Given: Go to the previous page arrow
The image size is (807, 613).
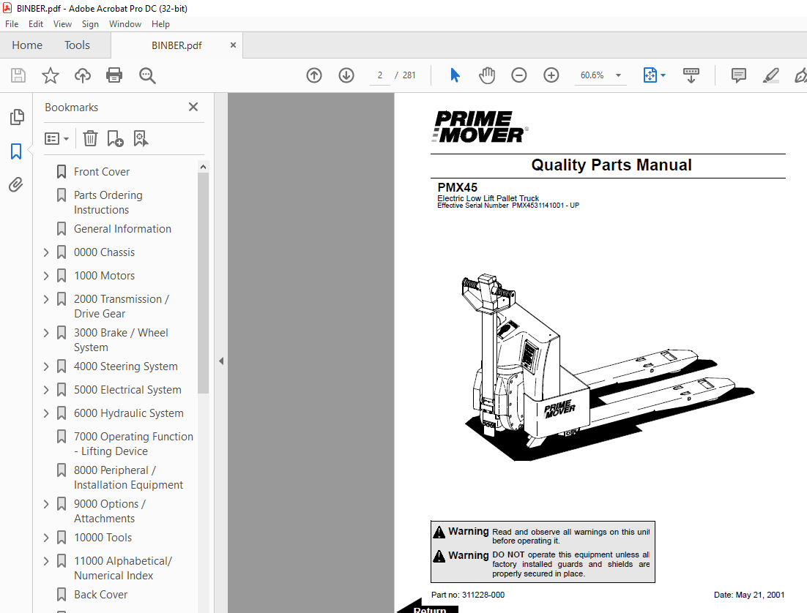Looking at the screenshot, I should [314, 75].
